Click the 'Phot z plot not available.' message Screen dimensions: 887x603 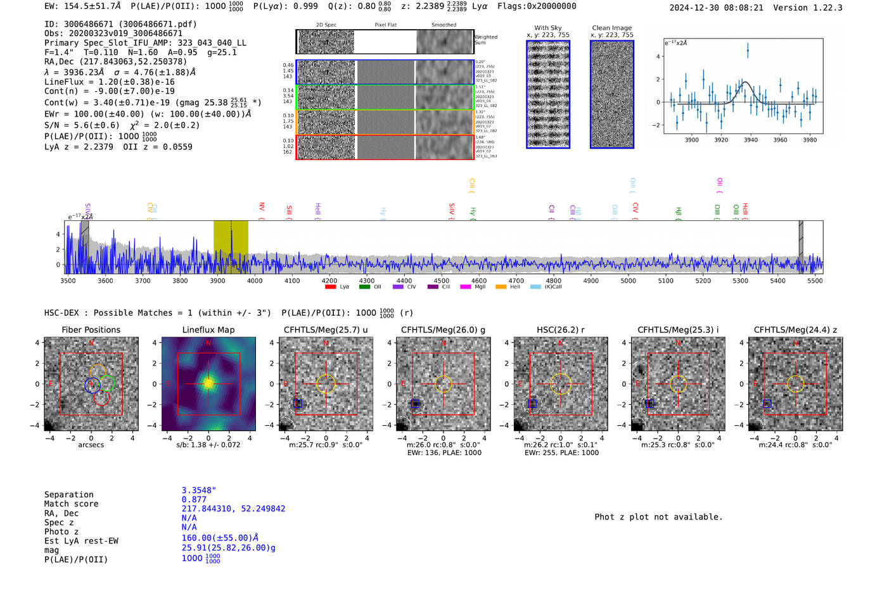coord(658,517)
